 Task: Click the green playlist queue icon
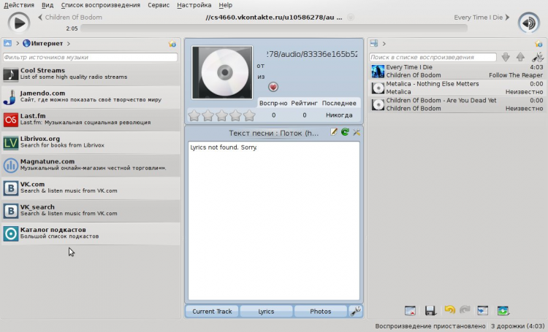pos(503,310)
